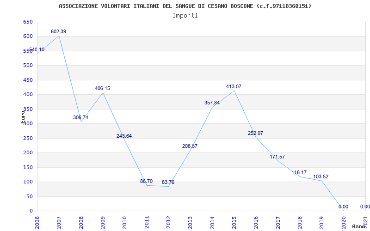Click the 450 y-axis tick label
Image resolution: width=370 pixels, height=231 pixels.
coord(28,80)
